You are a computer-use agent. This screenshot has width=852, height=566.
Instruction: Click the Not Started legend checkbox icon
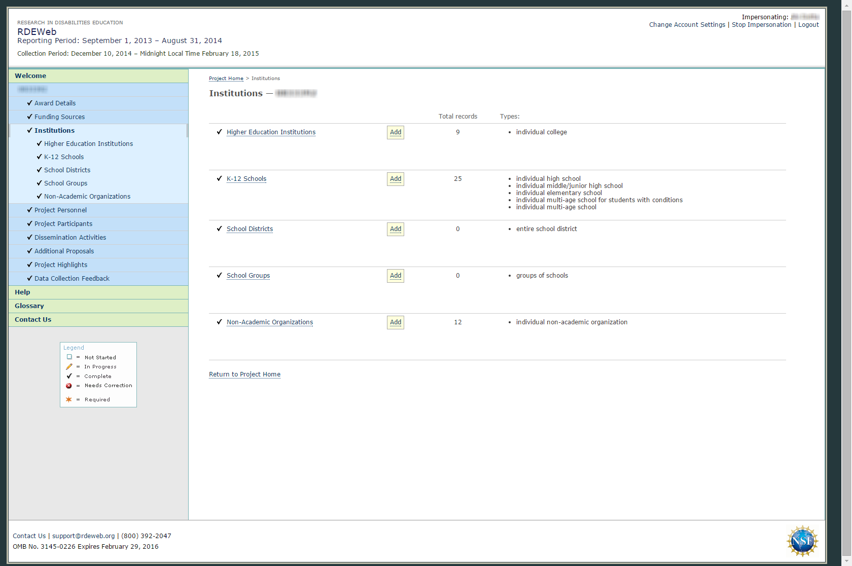pos(69,357)
